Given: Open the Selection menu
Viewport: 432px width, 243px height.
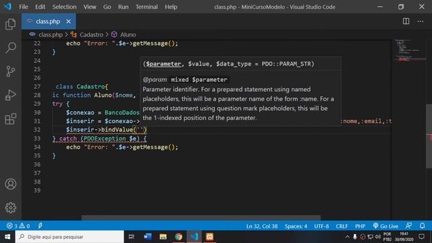Looking at the screenshot, I should click(x=64, y=7).
